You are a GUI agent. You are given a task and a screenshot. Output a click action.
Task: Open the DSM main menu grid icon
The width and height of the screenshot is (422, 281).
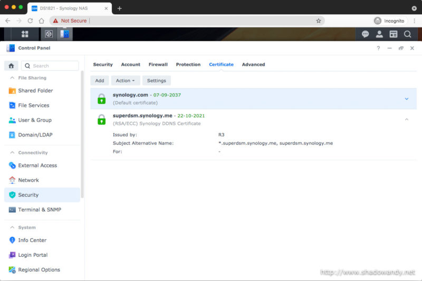(x=25, y=34)
